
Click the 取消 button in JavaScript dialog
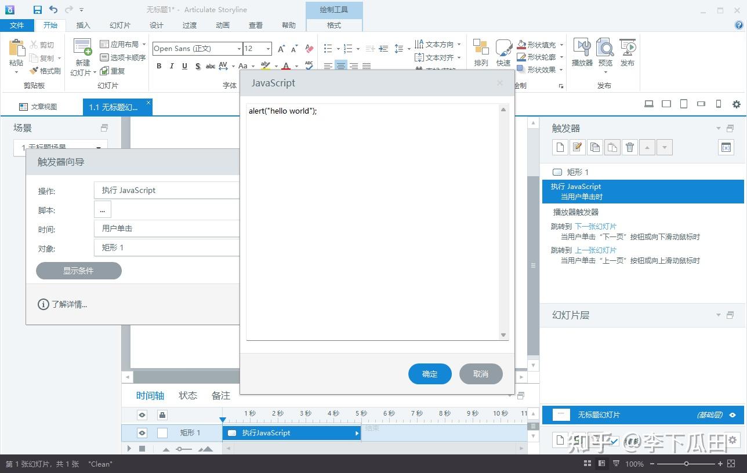click(481, 374)
